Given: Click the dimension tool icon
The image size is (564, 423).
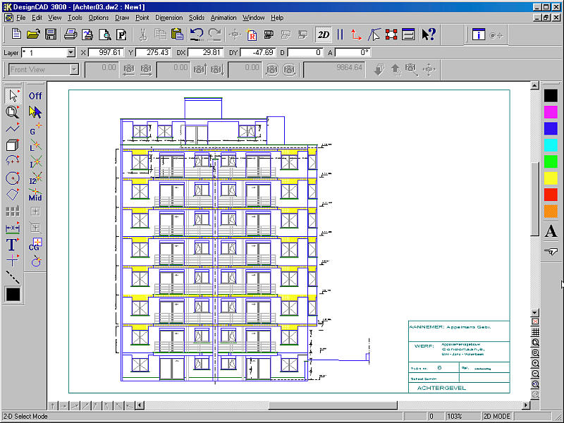Looking at the screenshot, I should (x=13, y=228).
